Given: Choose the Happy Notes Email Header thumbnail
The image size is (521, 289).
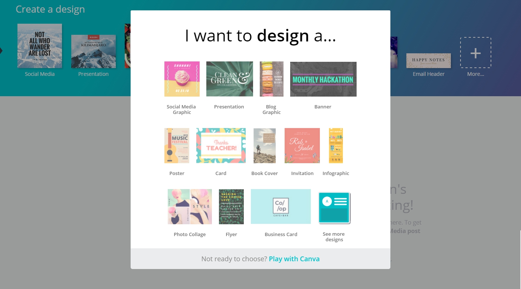Looking at the screenshot, I should (429, 61).
